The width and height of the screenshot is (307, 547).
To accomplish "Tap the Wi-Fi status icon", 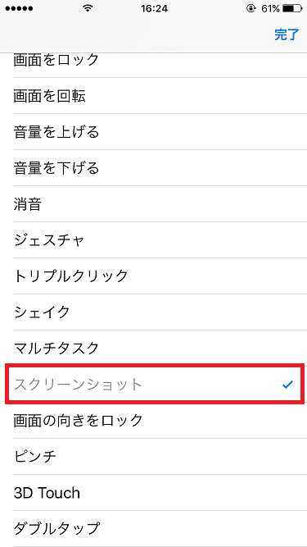I will tap(88, 8).
